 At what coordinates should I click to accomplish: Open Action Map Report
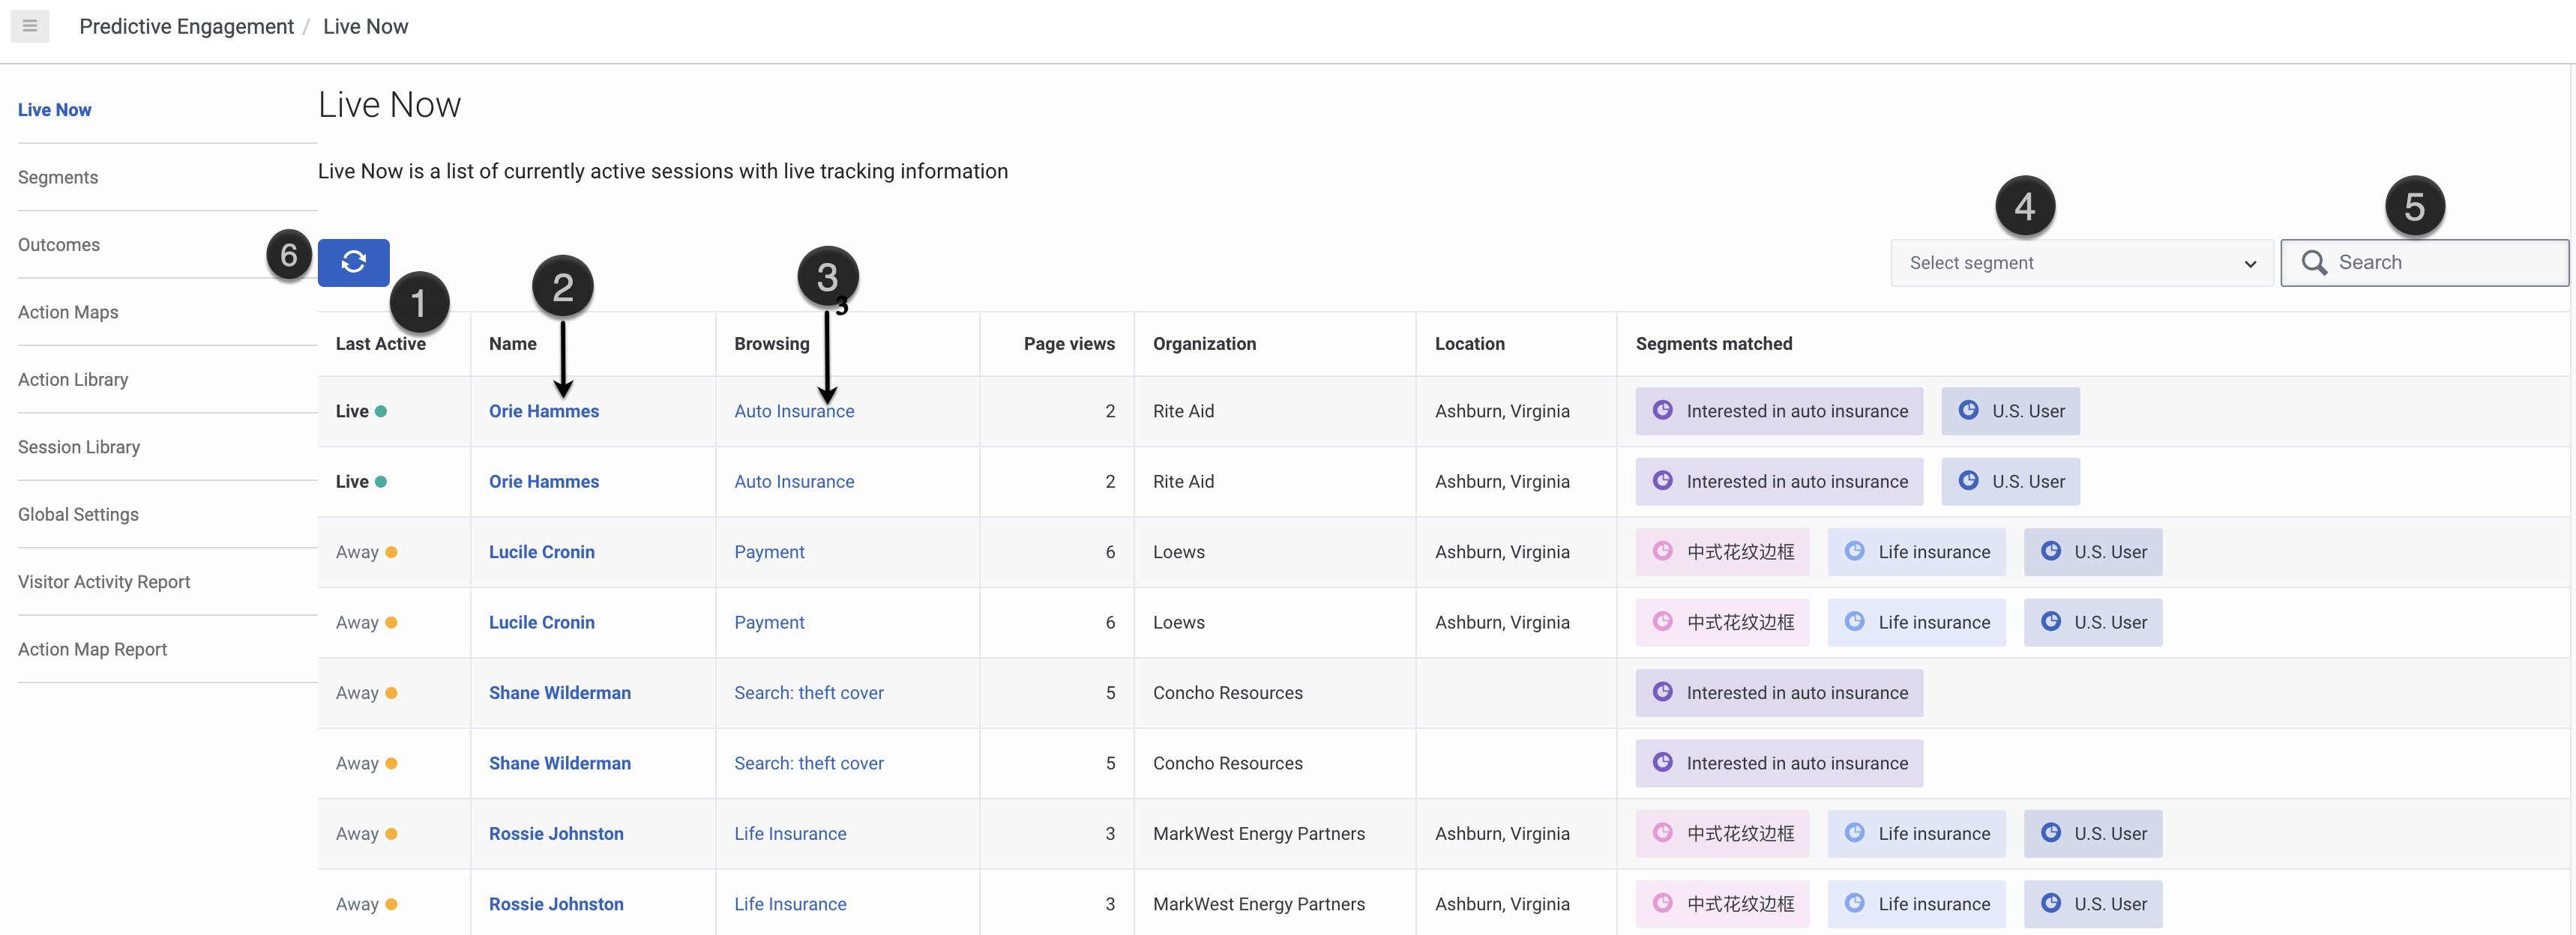[92, 650]
